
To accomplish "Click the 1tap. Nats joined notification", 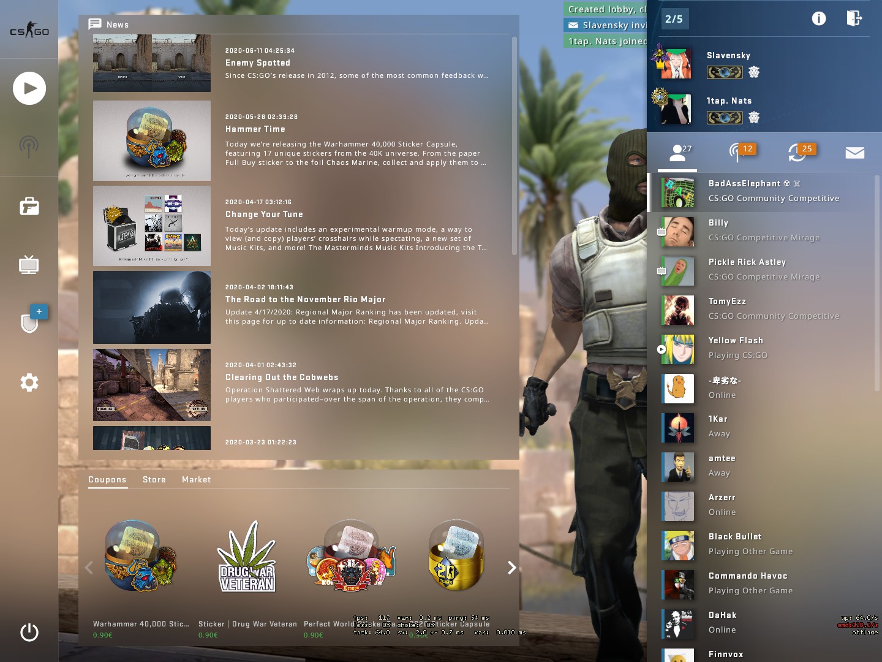I will pyautogui.click(x=605, y=41).
